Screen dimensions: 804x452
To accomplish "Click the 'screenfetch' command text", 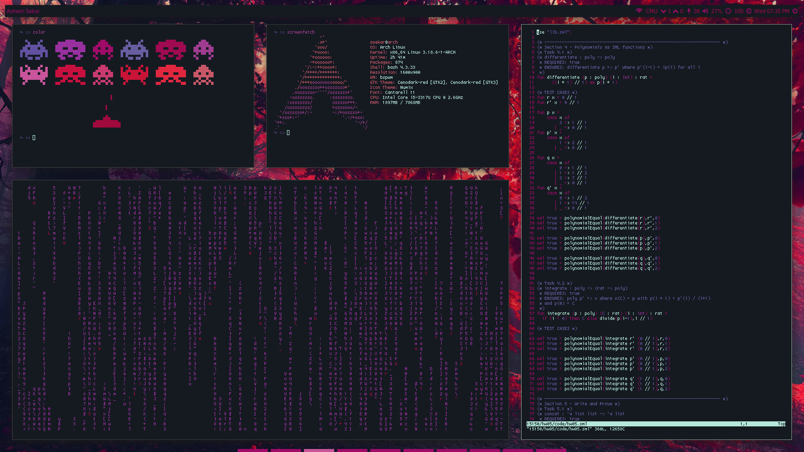I will point(301,32).
